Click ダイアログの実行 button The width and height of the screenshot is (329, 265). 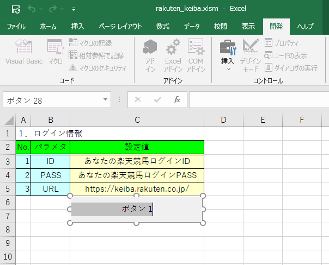point(291,68)
